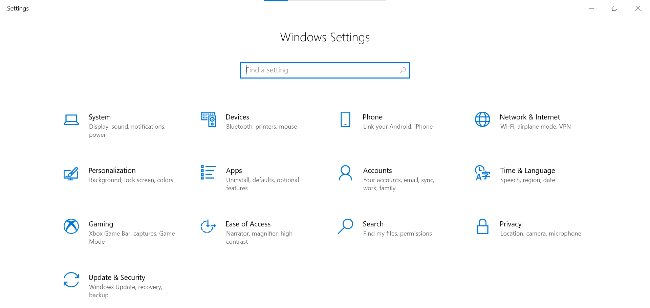Image resolution: width=650 pixels, height=308 pixels.
Task: Click the Personalization paintbrush icon
Action: tap(71, 173)
